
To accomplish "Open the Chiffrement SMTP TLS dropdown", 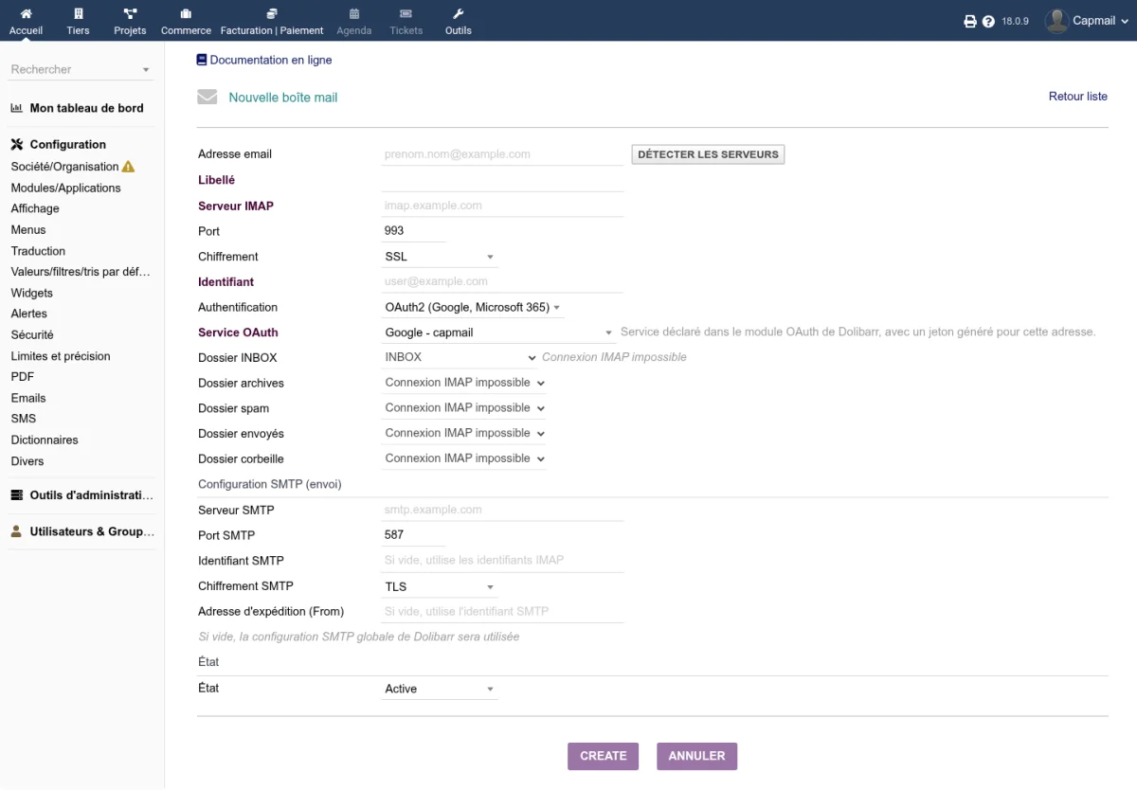I will (440, 586).
